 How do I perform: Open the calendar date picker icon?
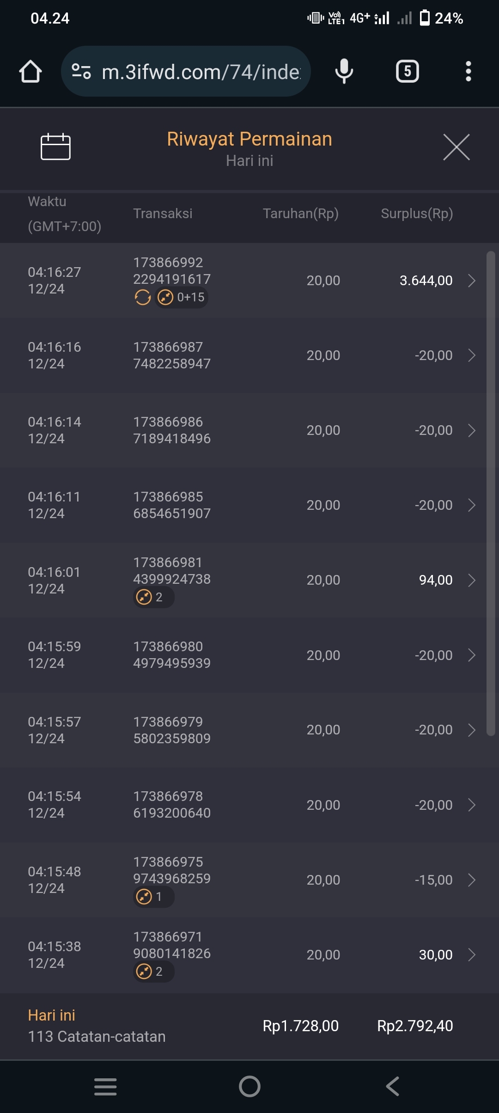point(55,147)
